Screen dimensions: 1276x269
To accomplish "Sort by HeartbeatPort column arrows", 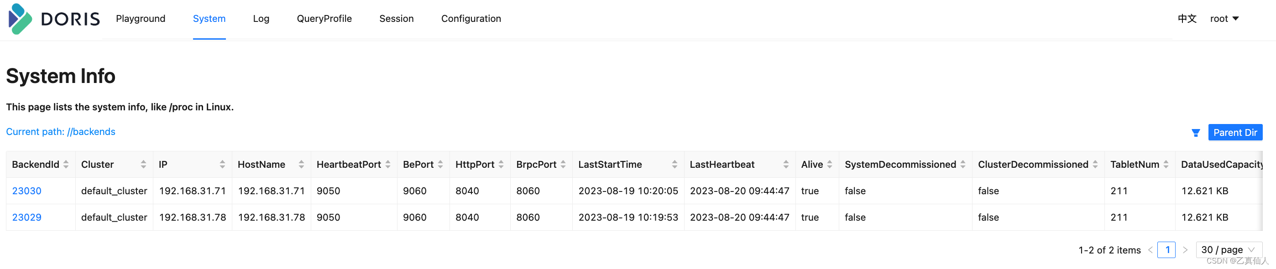I will click(x=388, y=165).
